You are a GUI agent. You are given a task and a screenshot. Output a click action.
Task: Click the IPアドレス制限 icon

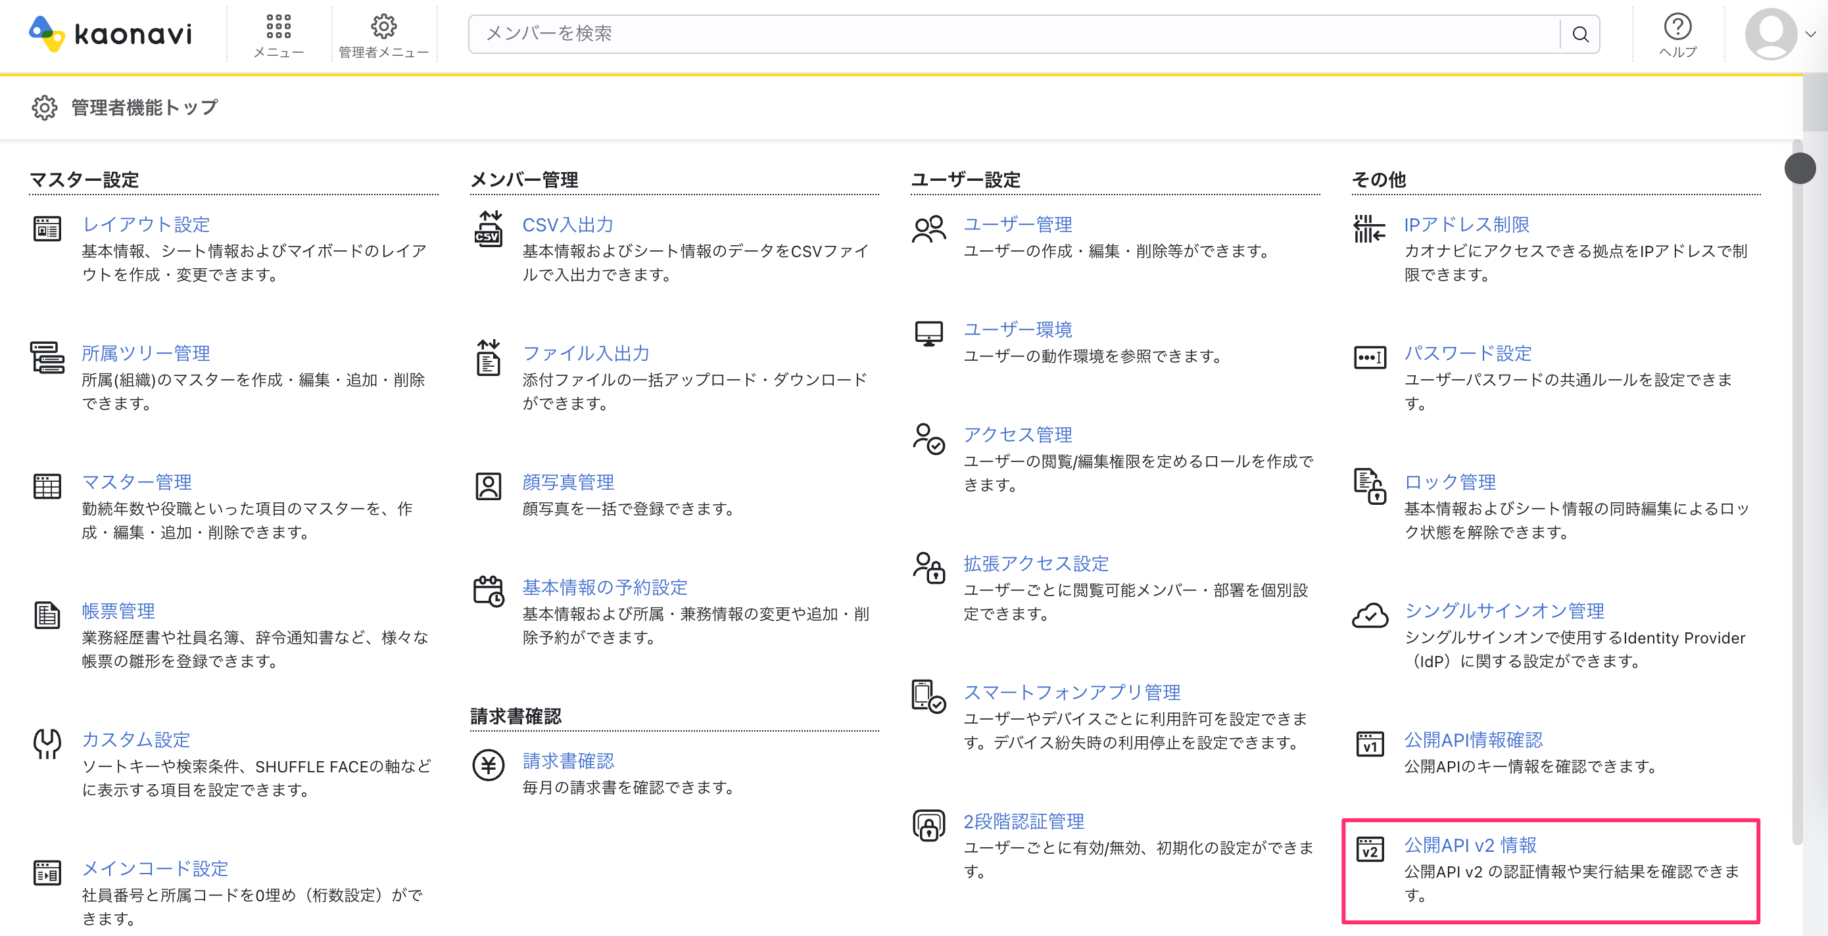(1370, 228)
